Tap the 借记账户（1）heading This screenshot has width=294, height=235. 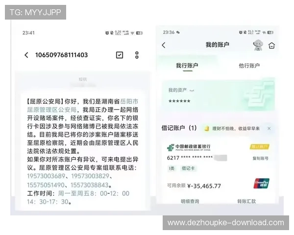tap(179, 128)
